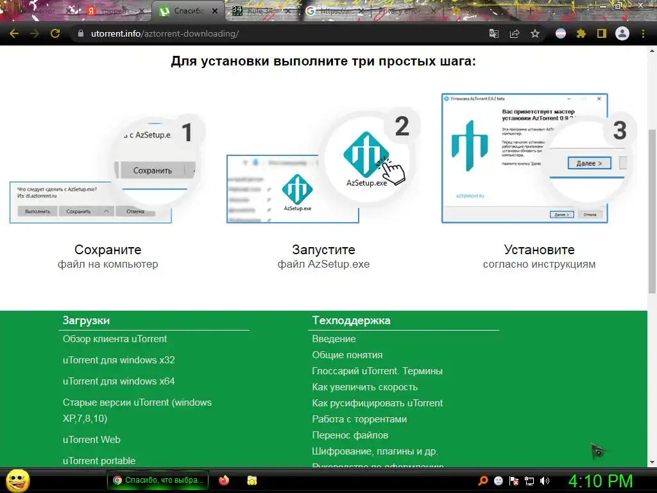The width and height of the screenshot is (657, 493).
Task: Open the flag with red X tray icon
Action: pyautogui.click(x=514, y=481)
